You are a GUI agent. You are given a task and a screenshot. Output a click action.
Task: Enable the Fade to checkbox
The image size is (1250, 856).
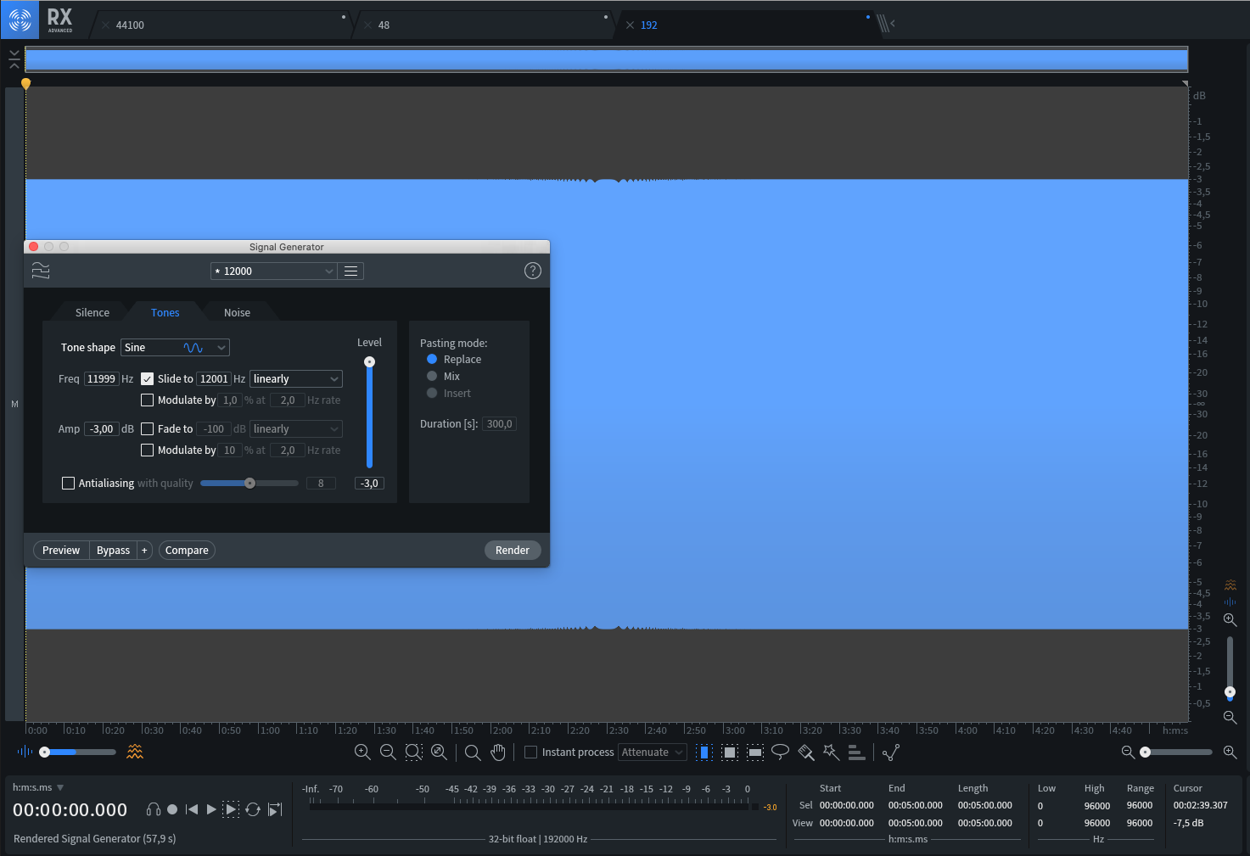147,429
